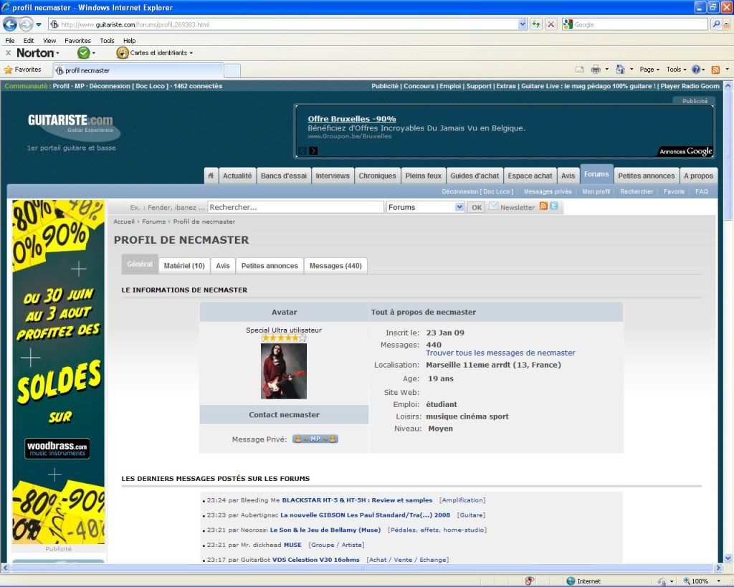Click the browser refresh icon
Viewport: 734px width, 587px height.
[x=535, y=24]
